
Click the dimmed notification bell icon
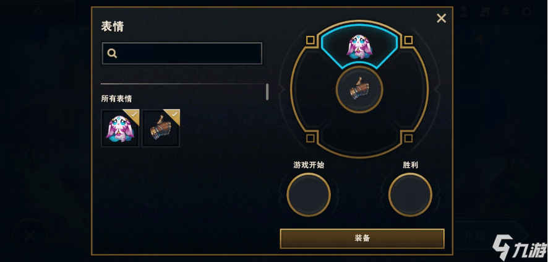[505, 12]
